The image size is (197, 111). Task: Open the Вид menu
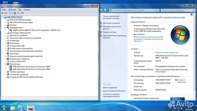coord(20,10)
